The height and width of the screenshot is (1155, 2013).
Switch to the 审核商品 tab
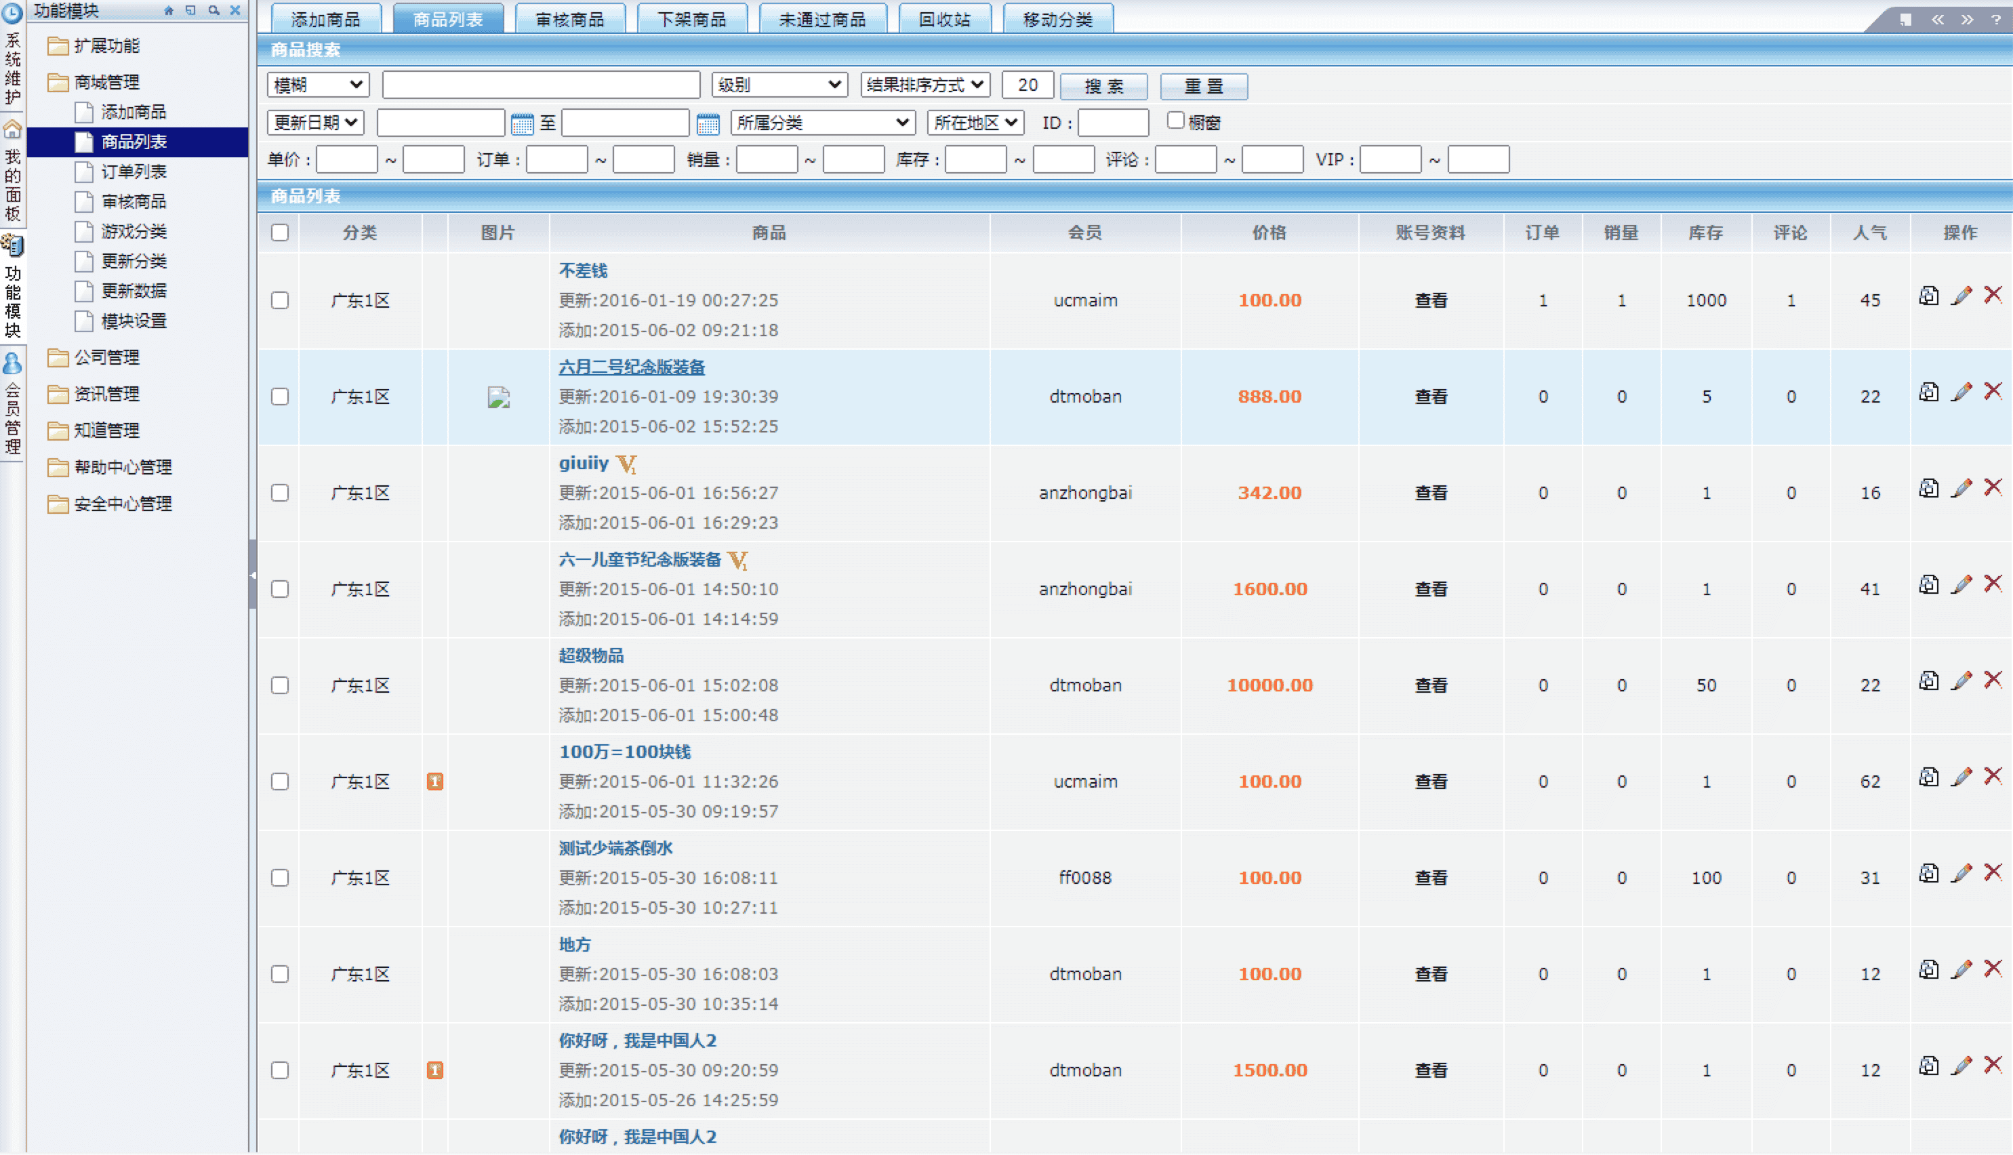click(x=570, y=19)
